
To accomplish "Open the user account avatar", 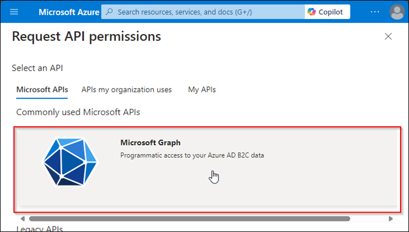I will (x=397, y=12).
